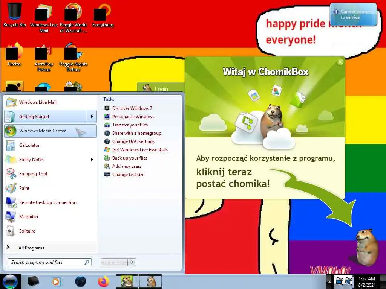Image resolution: width=386 pixels, height=289 pixels.
Task: Launch Magnifier from Start menu
Action: 51,216
